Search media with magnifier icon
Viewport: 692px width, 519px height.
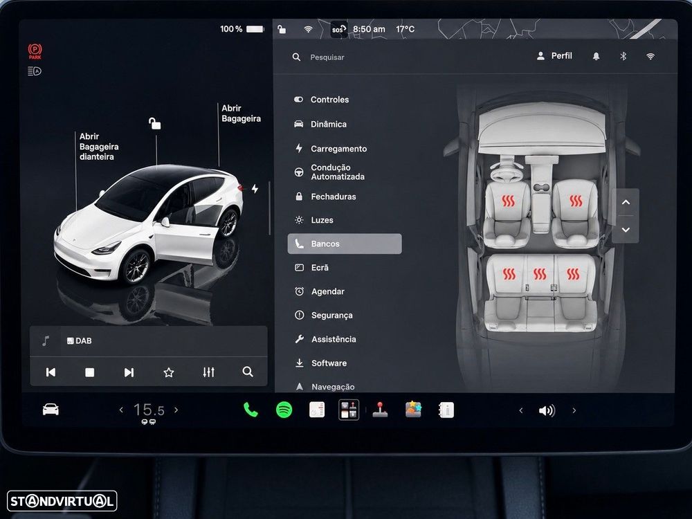click(248, 372)
